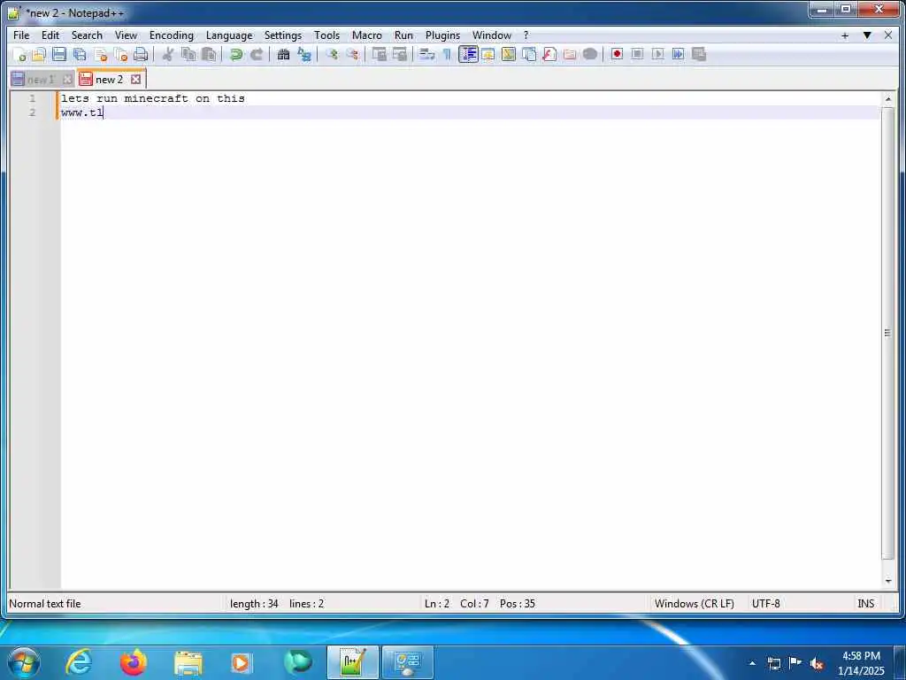Click the Zoom In toolbar icon
This screenshot has height=680, width=906.
[x=332, y=54]
